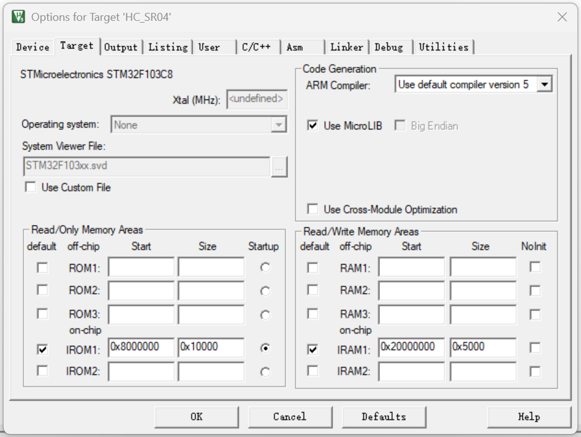Screen dimensions: 581x437
Task: Check the IROM2 default checkbox
Action: pos(42,371)
